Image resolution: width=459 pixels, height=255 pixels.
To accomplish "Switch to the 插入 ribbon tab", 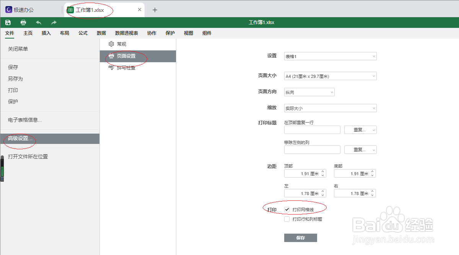I will point(46,33).
